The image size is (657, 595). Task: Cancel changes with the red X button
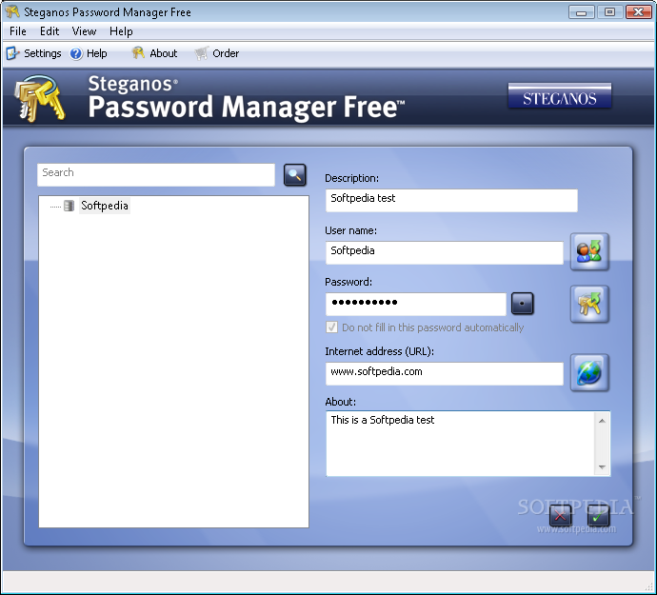pos(561,516)
